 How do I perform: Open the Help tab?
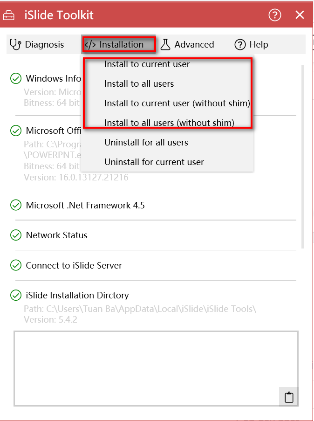[252, 44]
